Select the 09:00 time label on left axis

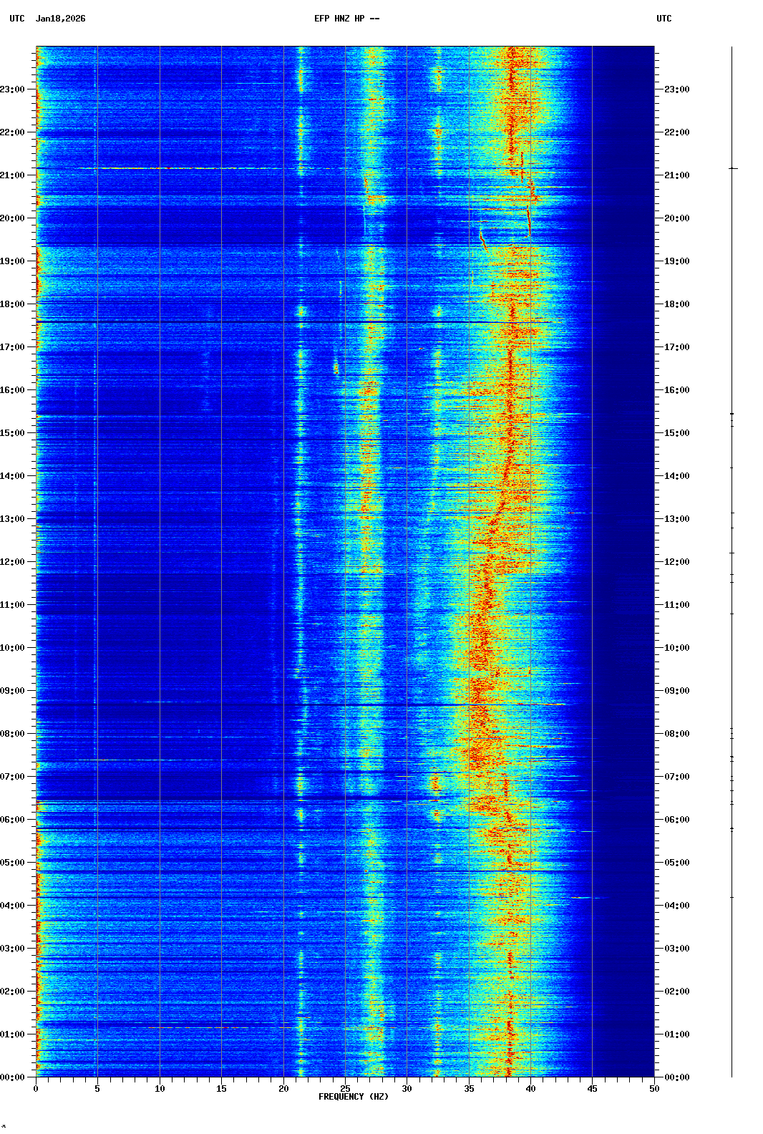tap(13, 691)
